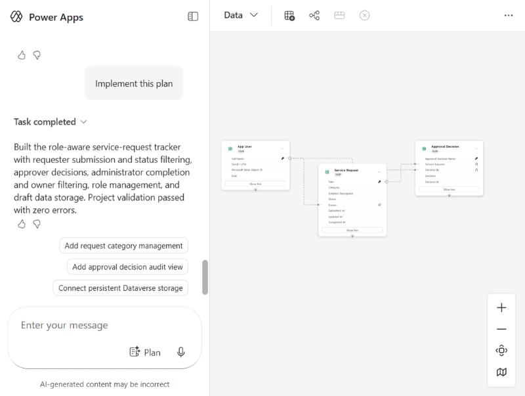The image size is (525, 396).
Task: Choose Add request category management suggestion
Action: point(123,246)
